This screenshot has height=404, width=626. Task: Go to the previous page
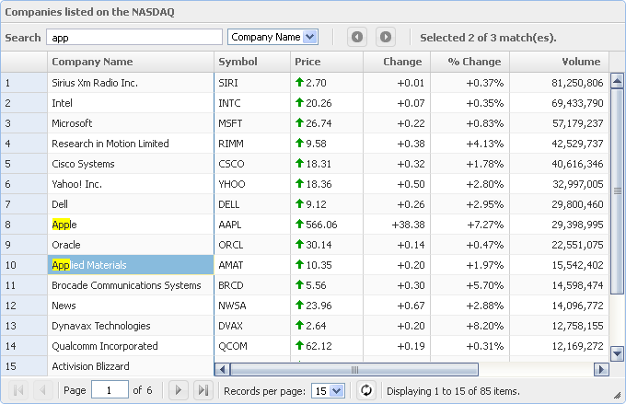pyautogui.click(x=41, y=390)
